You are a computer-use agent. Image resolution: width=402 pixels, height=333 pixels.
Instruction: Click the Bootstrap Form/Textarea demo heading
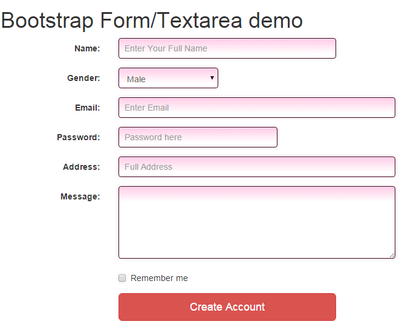tap(152, 21)
